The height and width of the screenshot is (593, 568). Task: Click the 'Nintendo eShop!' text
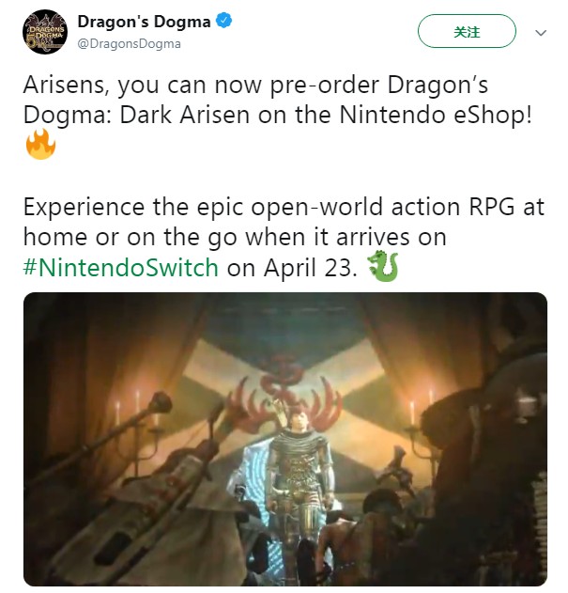(436, 115)
